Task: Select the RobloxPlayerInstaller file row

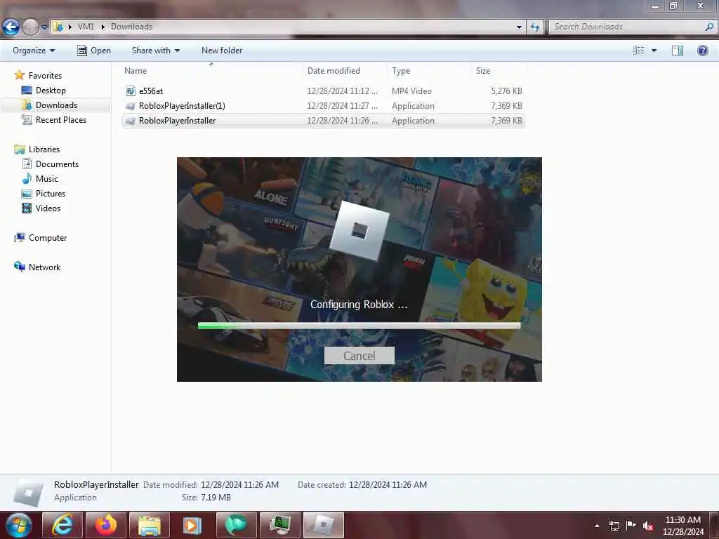Action: 323,121
